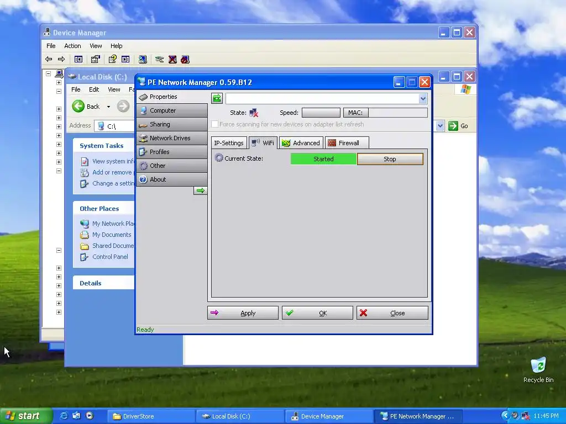Click the C:\ address bar field
Image resolution: width=566 pixels, height=424 pixels.
click(x=115, y=126)
